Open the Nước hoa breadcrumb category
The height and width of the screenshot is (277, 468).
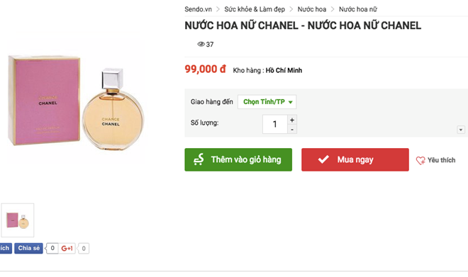point(311,9)
